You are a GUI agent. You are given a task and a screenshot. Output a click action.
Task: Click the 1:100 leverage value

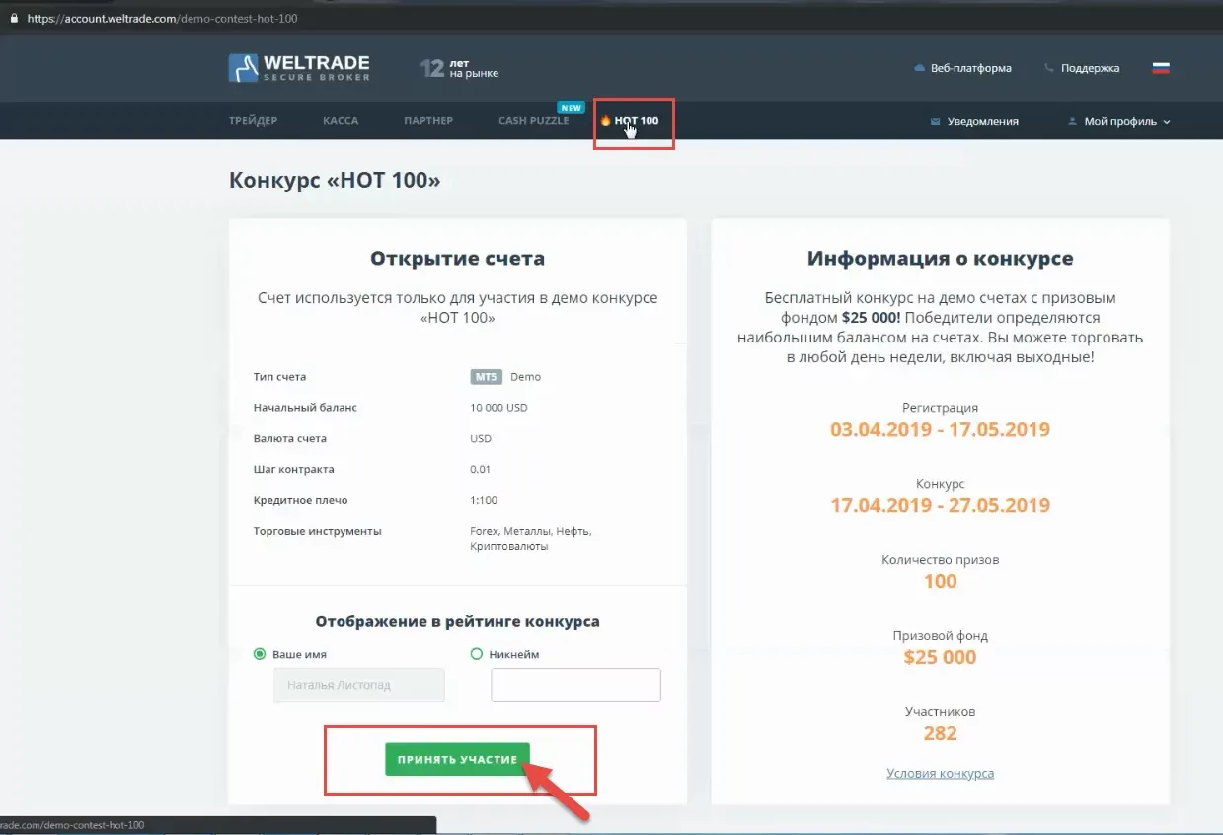(484, 500)
